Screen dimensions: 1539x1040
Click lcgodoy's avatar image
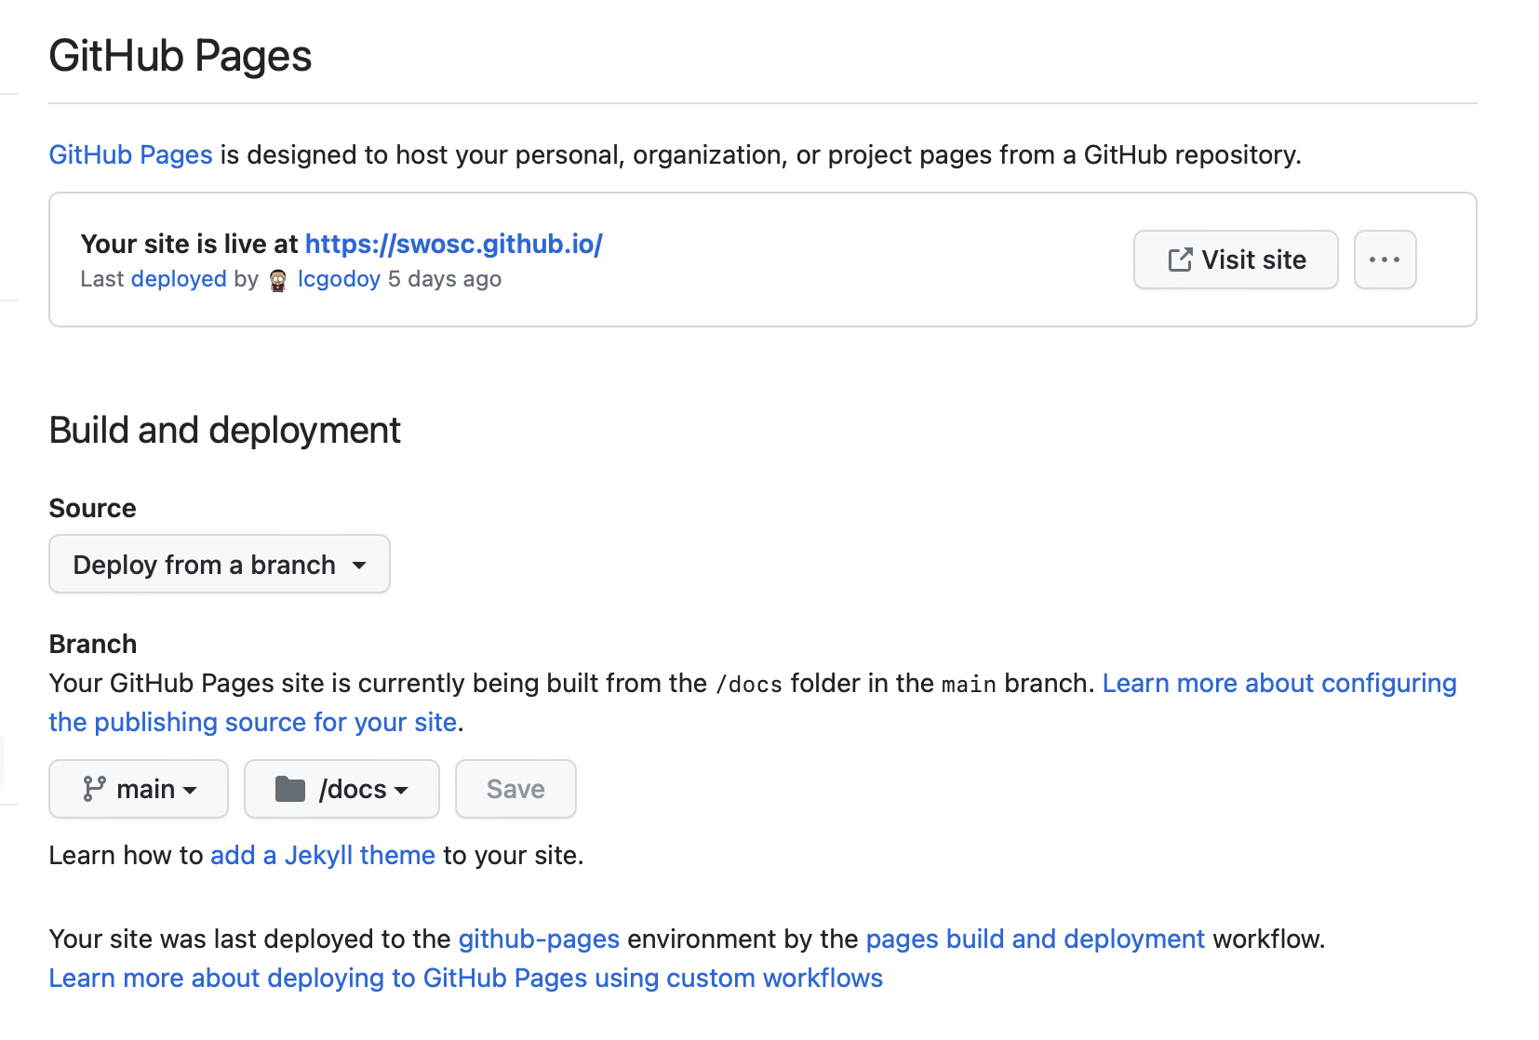(277, 280)
